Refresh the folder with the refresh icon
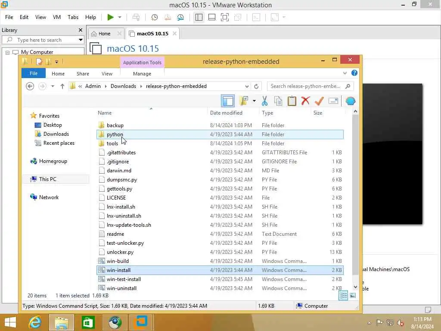The image size is (441, 331). 256,86
